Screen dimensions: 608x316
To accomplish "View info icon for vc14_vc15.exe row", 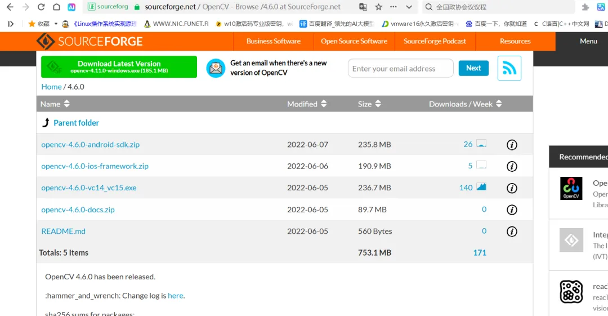I will click(512, 188).
